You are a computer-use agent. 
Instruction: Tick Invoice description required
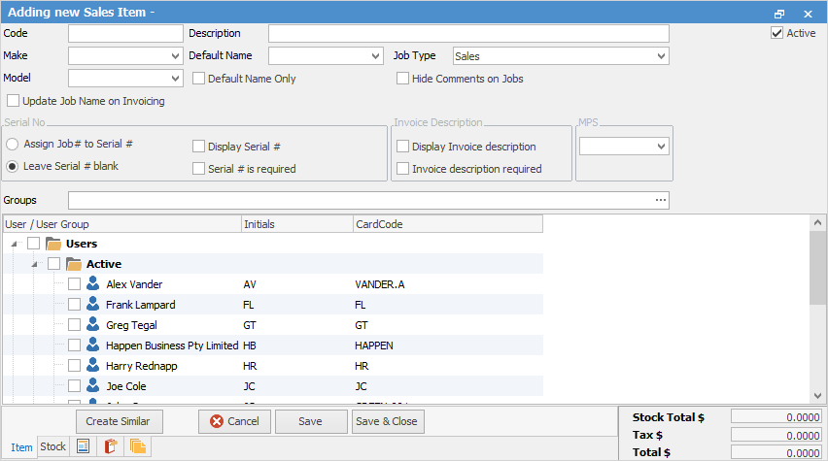[x=403, y=169]
